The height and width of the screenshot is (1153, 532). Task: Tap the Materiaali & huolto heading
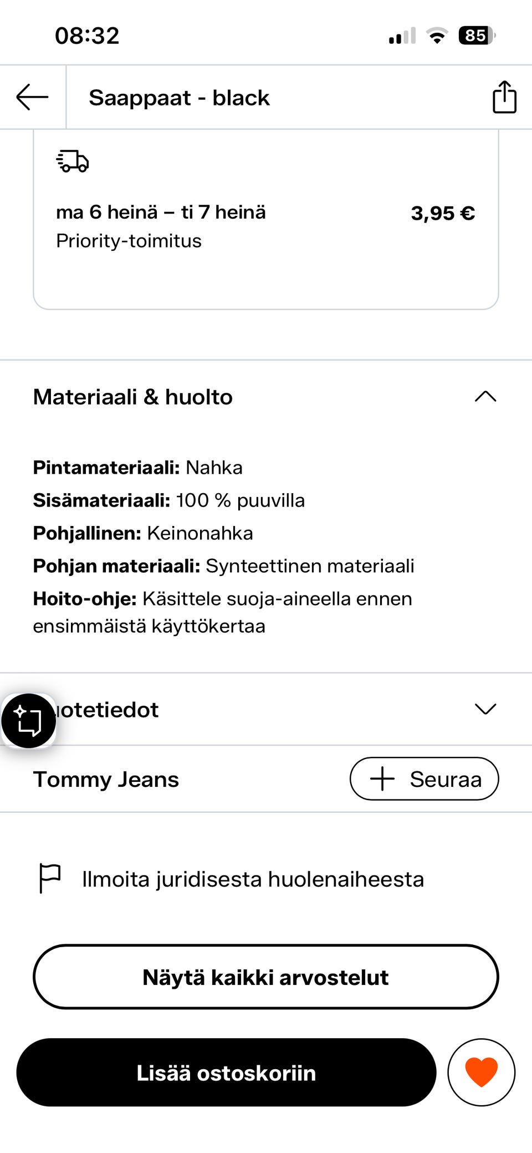click(133, 397)
